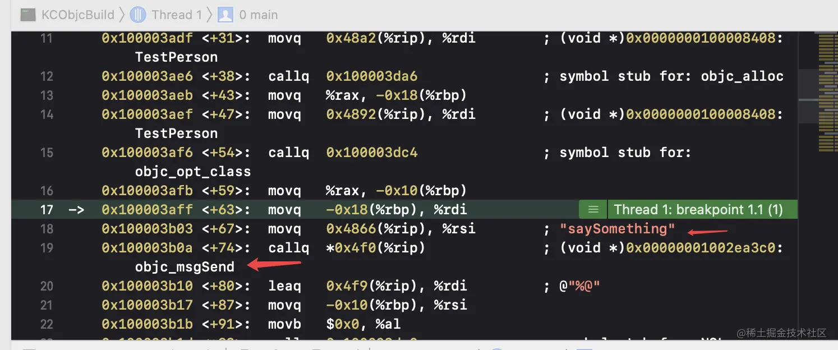Click the KCObjcBuild terminal icon in breadcrumb
Screen dimensions: 838x350
tap(28, 15)
